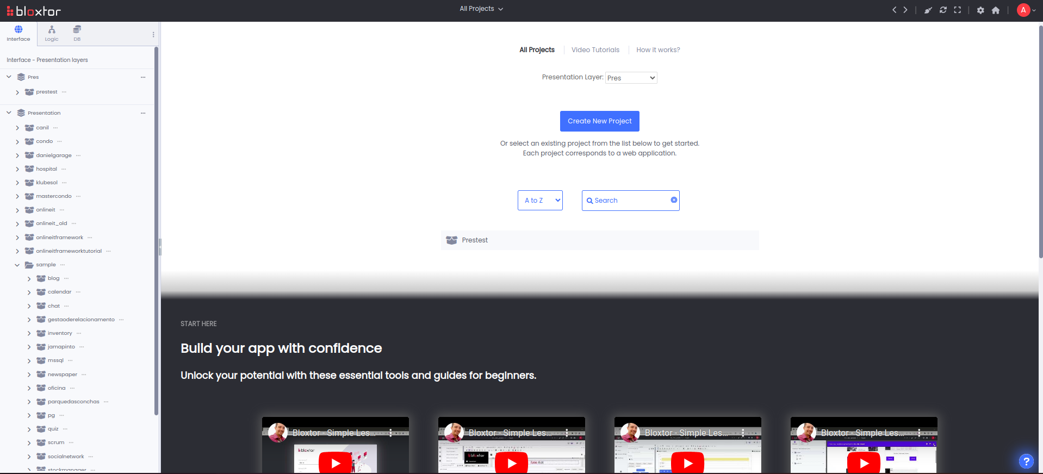Screen dimensions: 1043x474
Task: Switch to the Logic tab
Action: coord(52,34)
